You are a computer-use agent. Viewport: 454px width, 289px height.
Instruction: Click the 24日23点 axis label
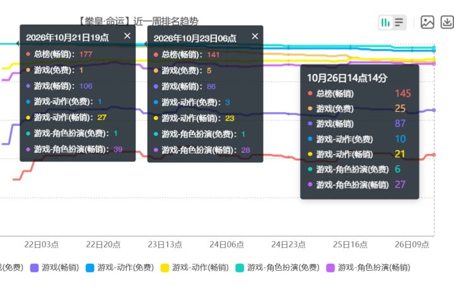pyautogui.click(x=288, y=245)
